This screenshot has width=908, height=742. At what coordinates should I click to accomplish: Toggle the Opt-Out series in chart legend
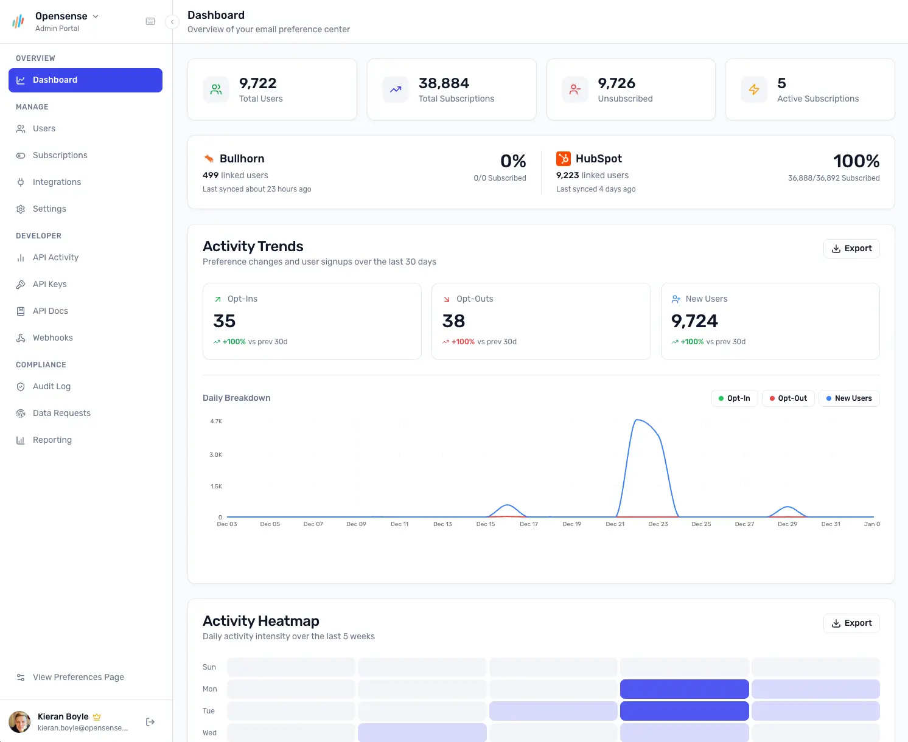788,398
